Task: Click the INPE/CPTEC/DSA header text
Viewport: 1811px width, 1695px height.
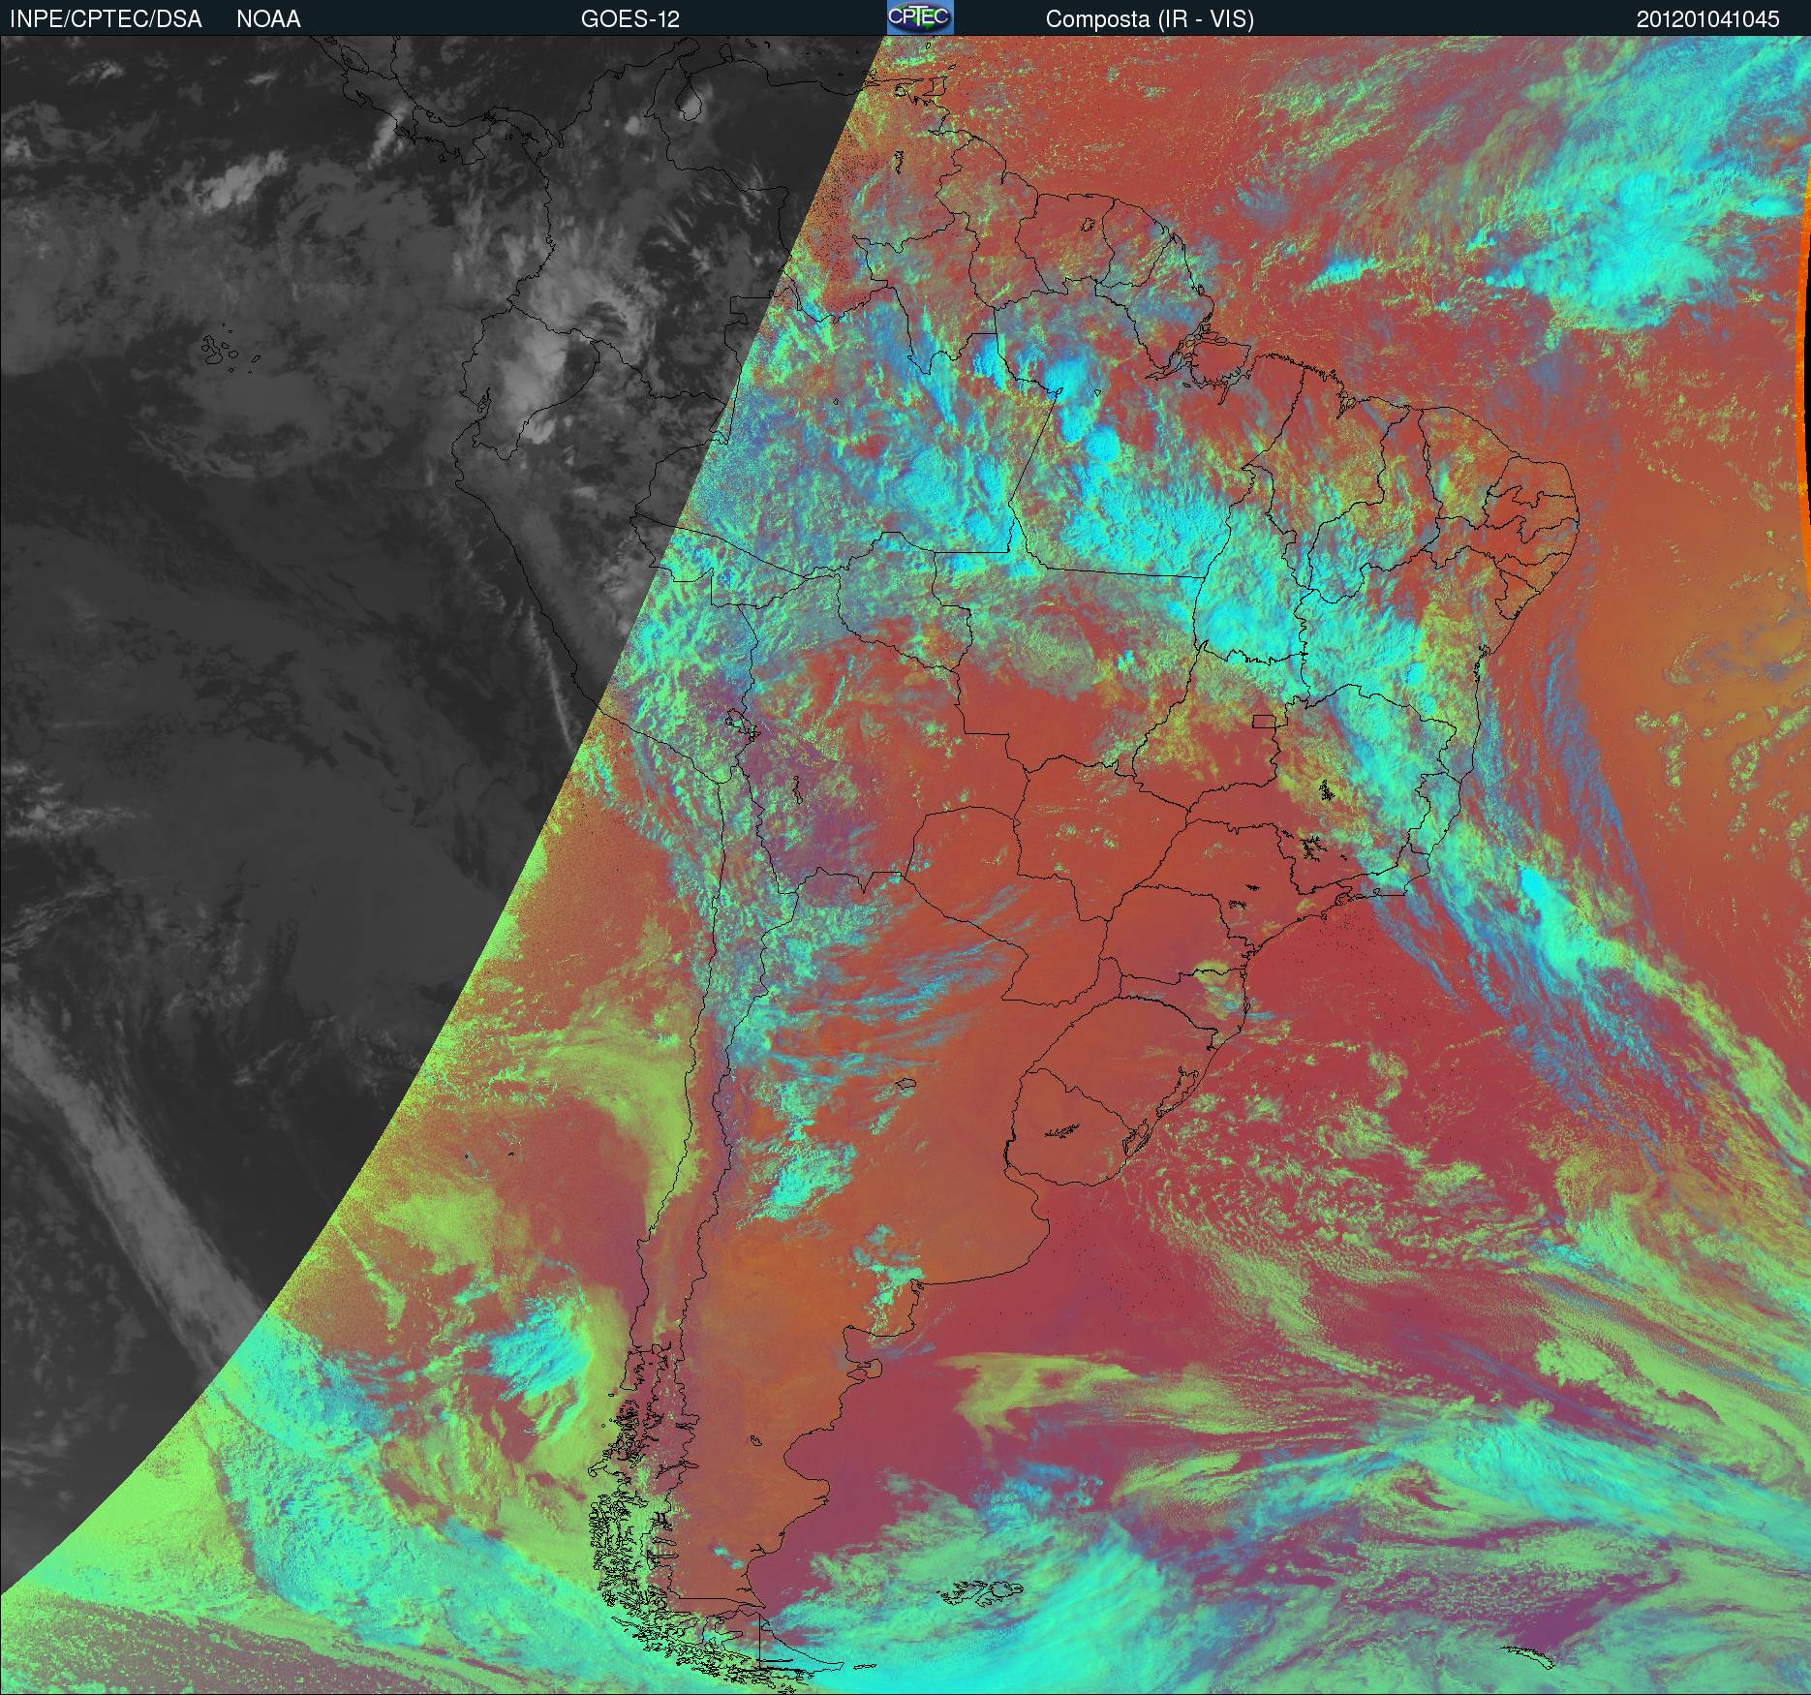Action: (x=106, y=19)
